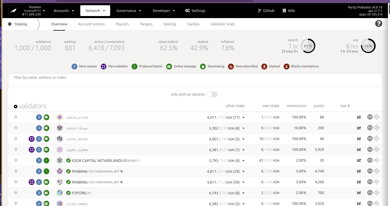Click the Kusama bird logo
The width and height of the screenshot is (390, 206).
tap(13, 11)
